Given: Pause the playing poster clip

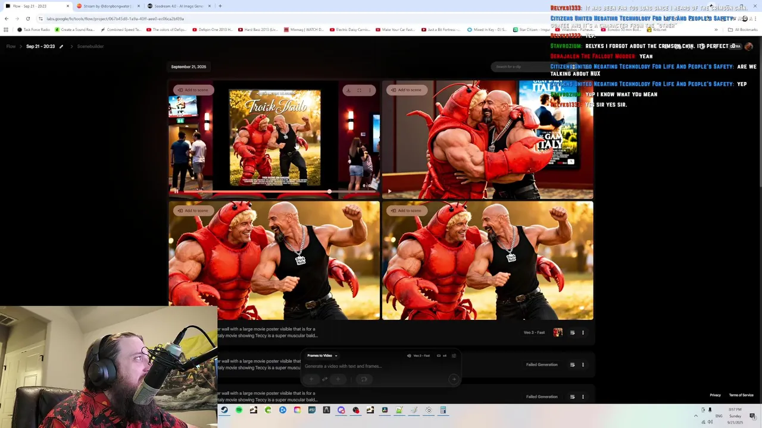Looking at the screenshot, I should [x=176, y=191].
